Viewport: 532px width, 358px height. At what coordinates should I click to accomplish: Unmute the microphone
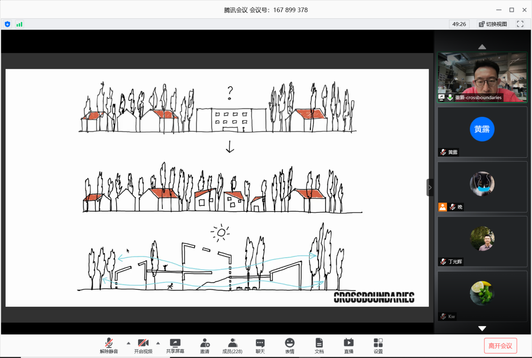(x=109, y=346)
